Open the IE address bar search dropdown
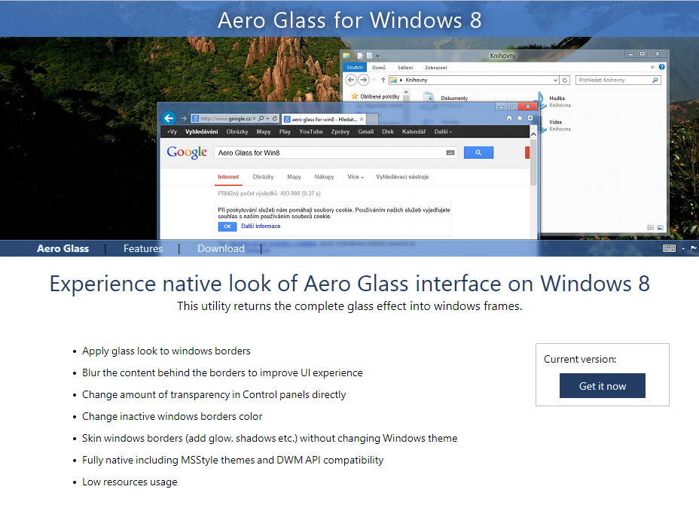Screen dimensions: 699x532 pos(267,118)
